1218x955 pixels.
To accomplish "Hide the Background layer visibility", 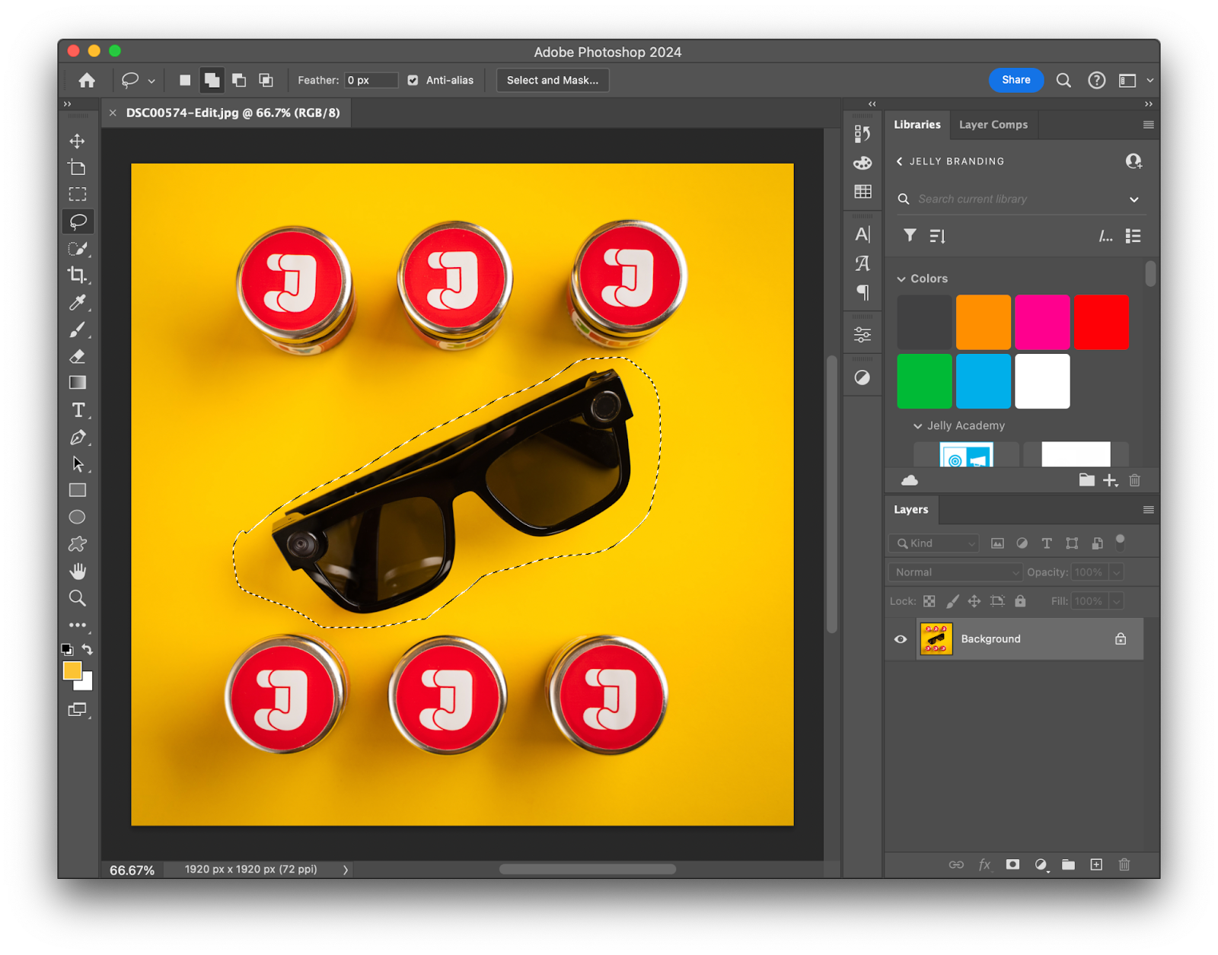I will tap(901, 639).
